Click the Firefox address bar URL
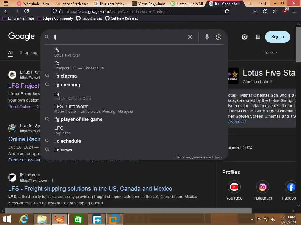This screenshot has height=225, width=301. 118,11
